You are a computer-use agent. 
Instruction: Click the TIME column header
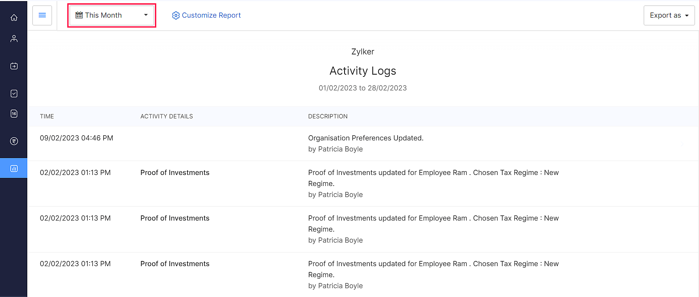coord(47,117)
